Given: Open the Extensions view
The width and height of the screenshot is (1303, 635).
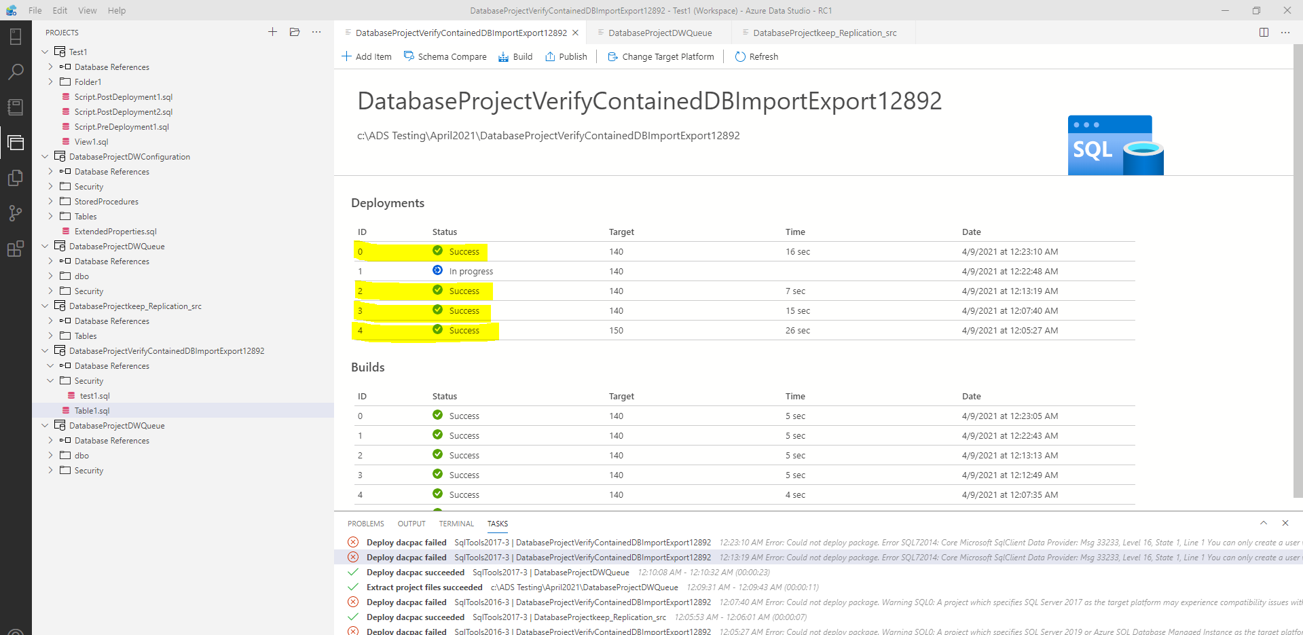Looking at the screenshot, I should (16, 249).
